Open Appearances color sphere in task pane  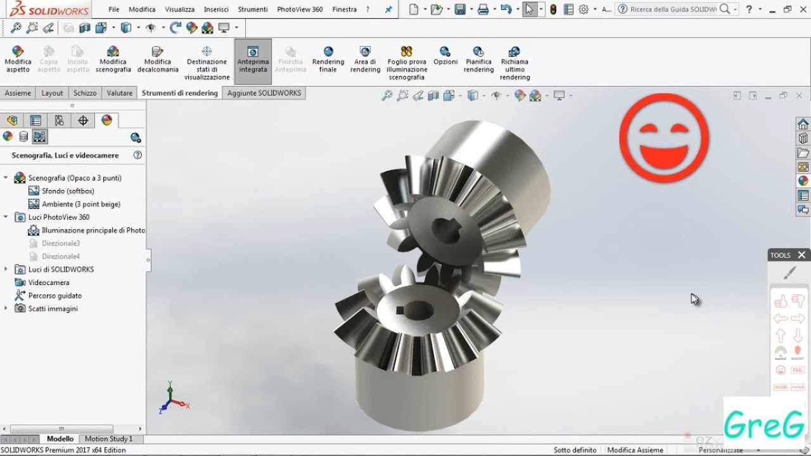[x=803, y=181]
